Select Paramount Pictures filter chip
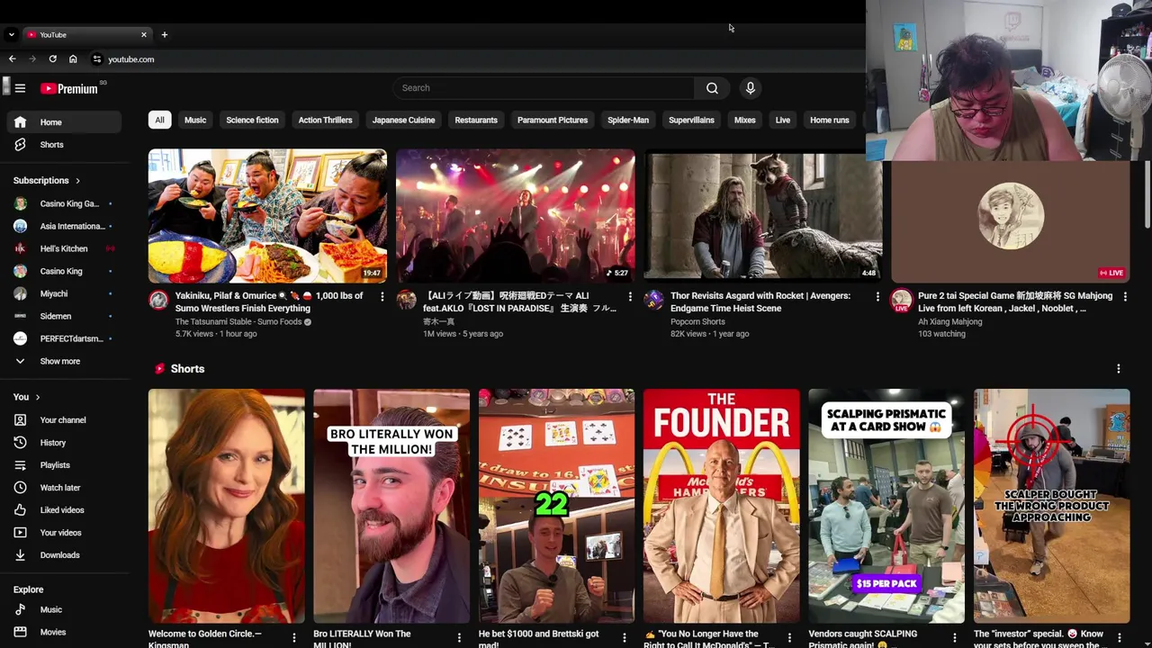1152x648 pixels. 553,120
